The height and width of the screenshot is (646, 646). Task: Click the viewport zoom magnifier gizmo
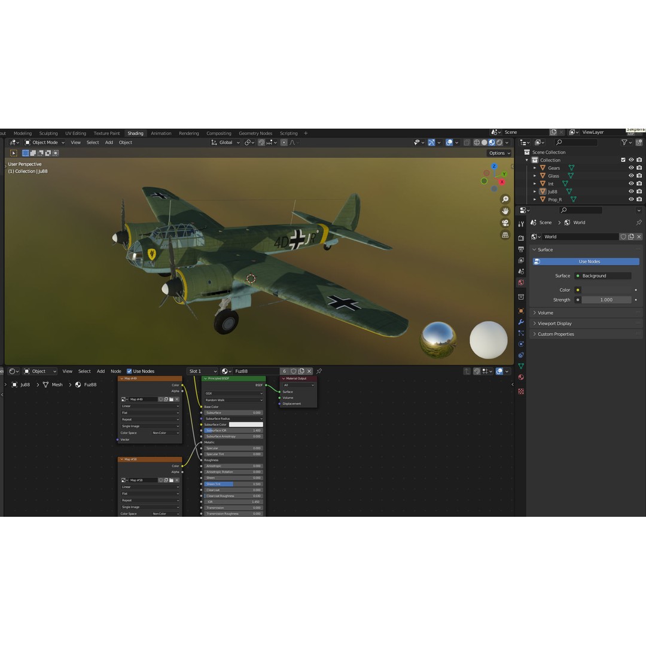[505, 199]
